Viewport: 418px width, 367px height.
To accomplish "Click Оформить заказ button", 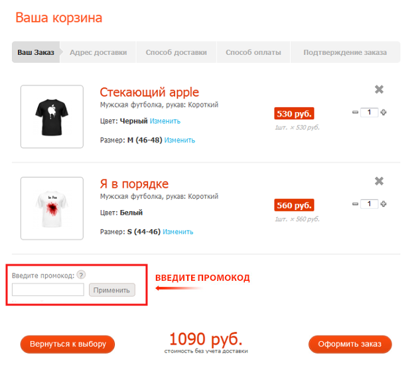I will pos(350,344).
